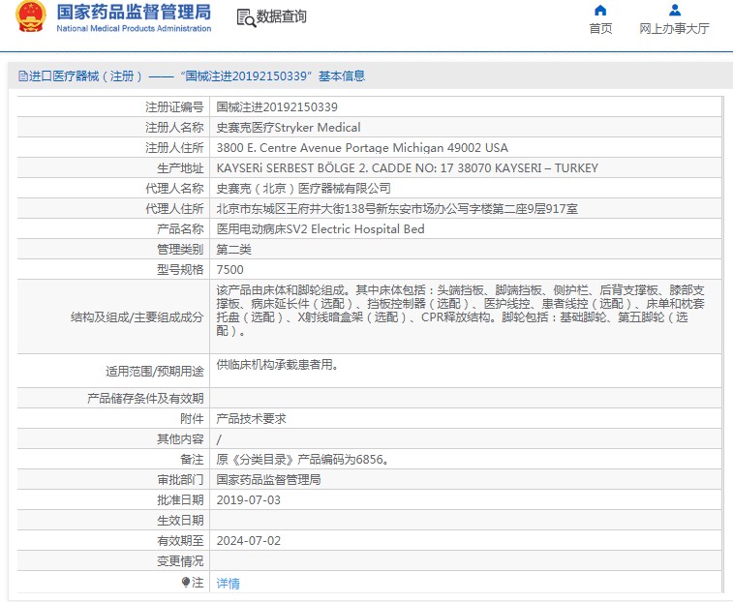Select approval department 国家药品监督管理局 cell

(268, 480)
